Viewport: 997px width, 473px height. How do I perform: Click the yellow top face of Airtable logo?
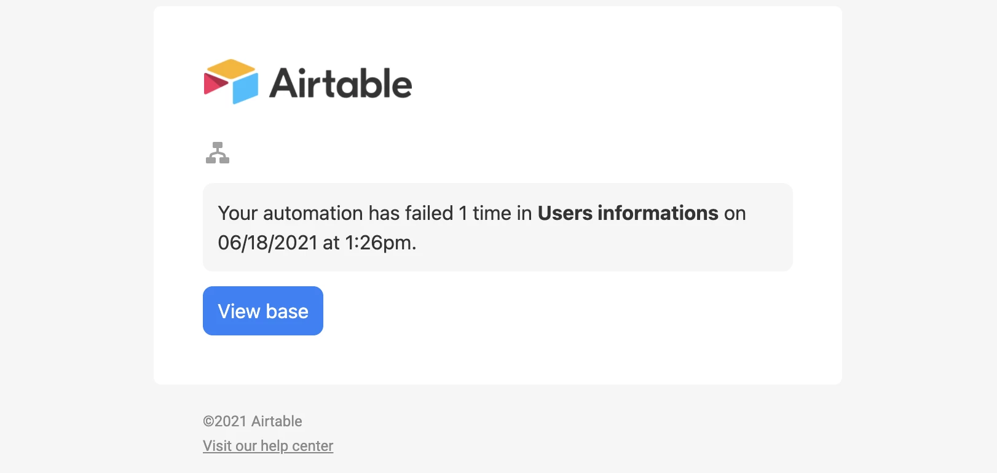pyautogui.click(x=231, y=68)
